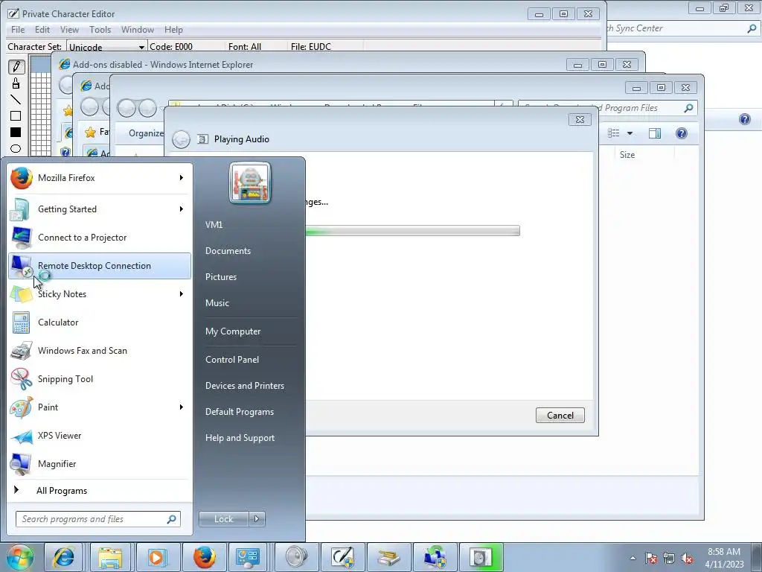
Task: Open Help and Support link
Action: pos(240,438)
